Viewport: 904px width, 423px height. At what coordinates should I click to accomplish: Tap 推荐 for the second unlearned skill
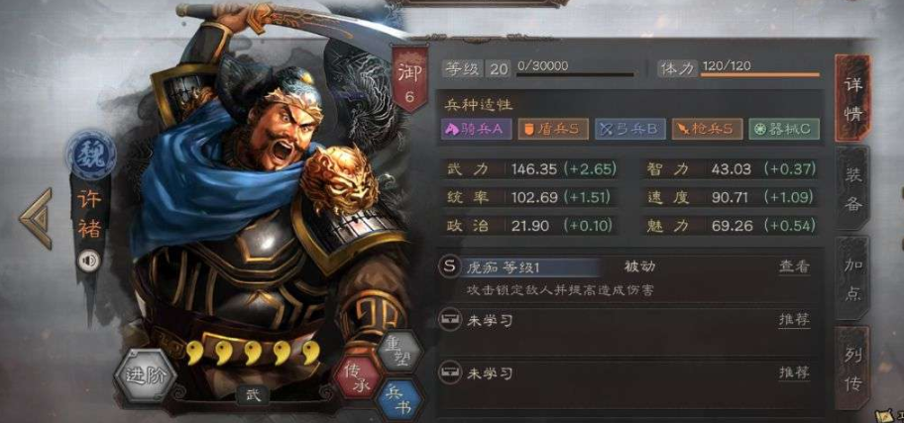[x=794, y=372]
